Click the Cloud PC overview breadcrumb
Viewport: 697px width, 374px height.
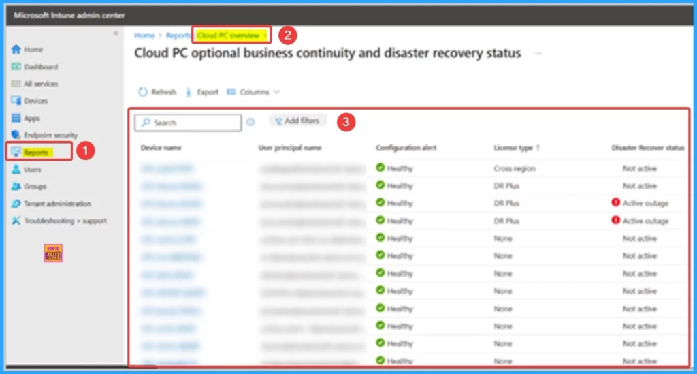tap(229, 35)
